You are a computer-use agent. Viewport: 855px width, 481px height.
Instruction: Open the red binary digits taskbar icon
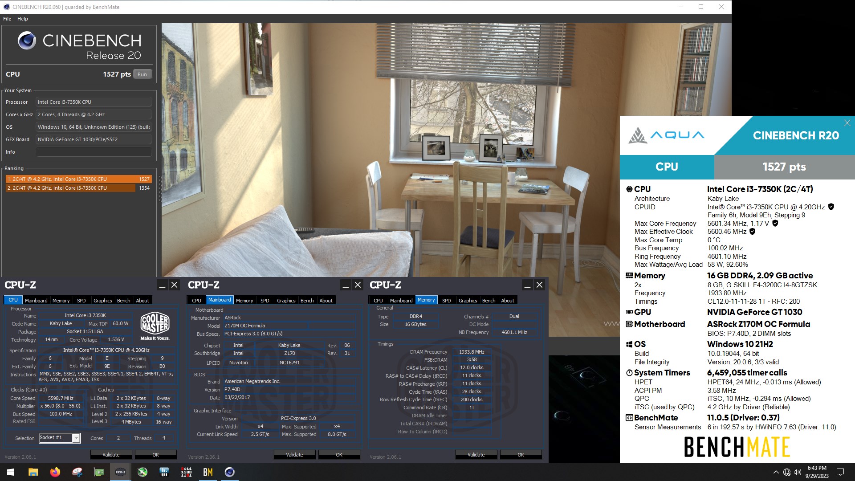tap(186, 472)
